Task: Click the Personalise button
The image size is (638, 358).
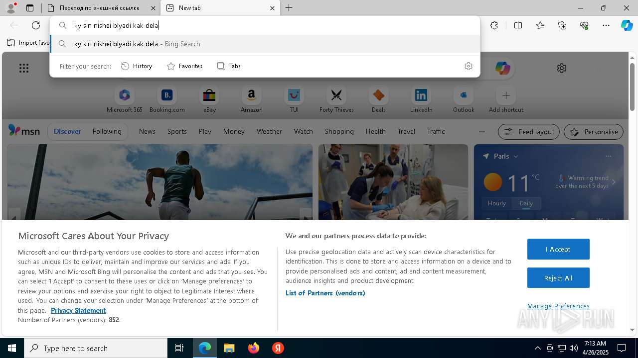Action: [594, 132]
